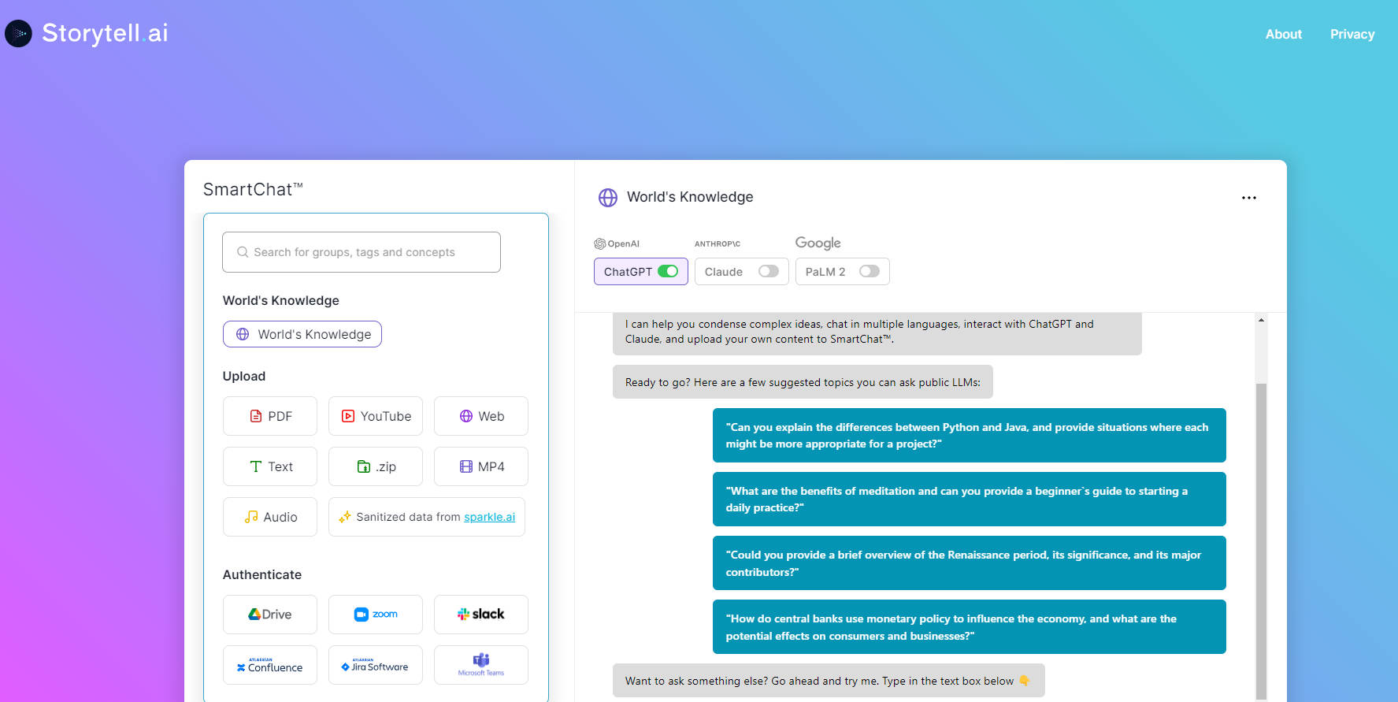Click the Authenticate section heading
Viewport: 1398px width, 702px height.
pos(262,574)
